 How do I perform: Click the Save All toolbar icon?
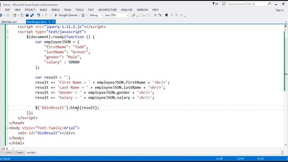pos(32,15)
